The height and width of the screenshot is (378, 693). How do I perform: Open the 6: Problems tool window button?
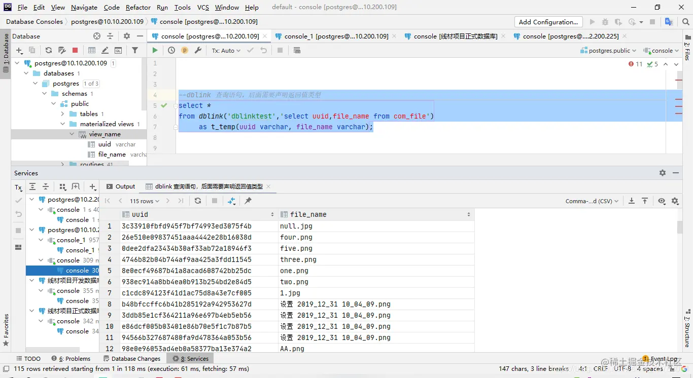tap(71, 358)
